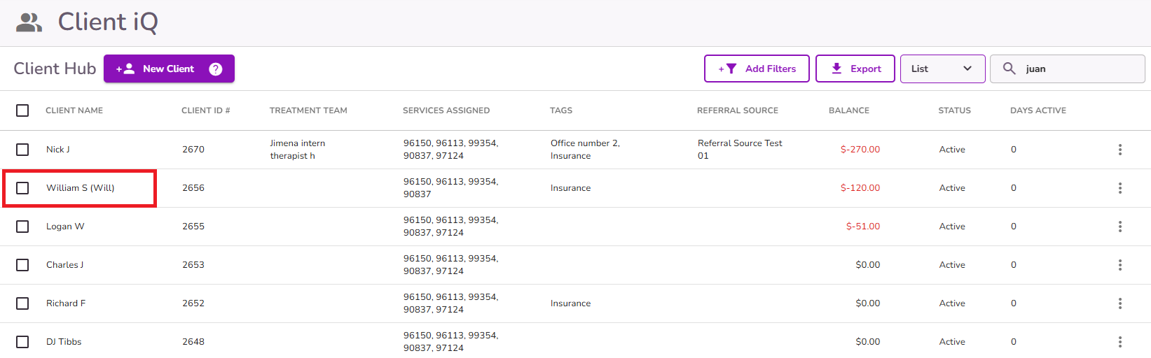Open the three-dot menu for William S (Will)
Viewport: 1151px width, 358px height.
[x=1120, y=188]
